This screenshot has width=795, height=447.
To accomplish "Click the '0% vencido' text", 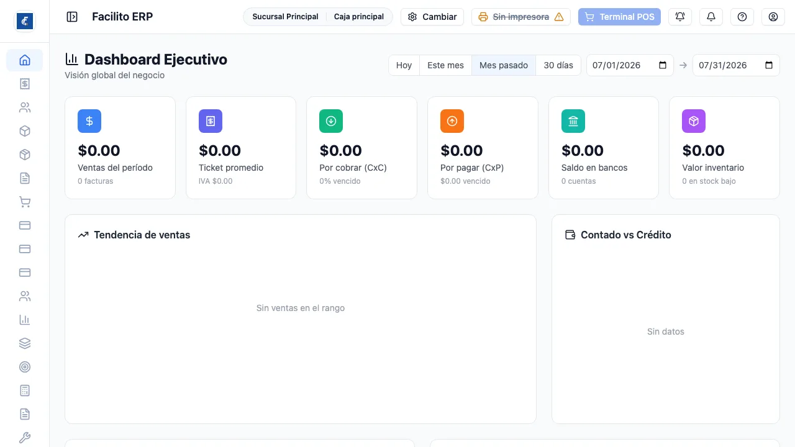I will [x=340, y=181].
